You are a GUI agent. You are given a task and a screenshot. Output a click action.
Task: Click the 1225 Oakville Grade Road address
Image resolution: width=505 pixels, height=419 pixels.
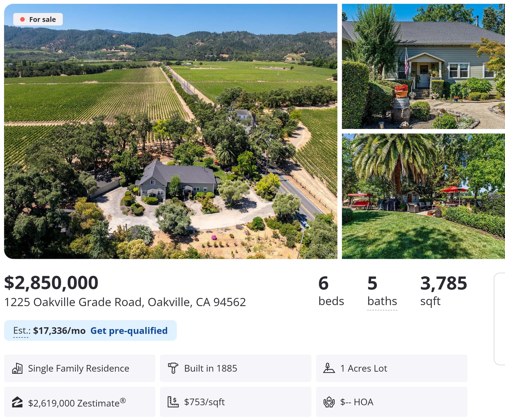[x=125, y=302]
